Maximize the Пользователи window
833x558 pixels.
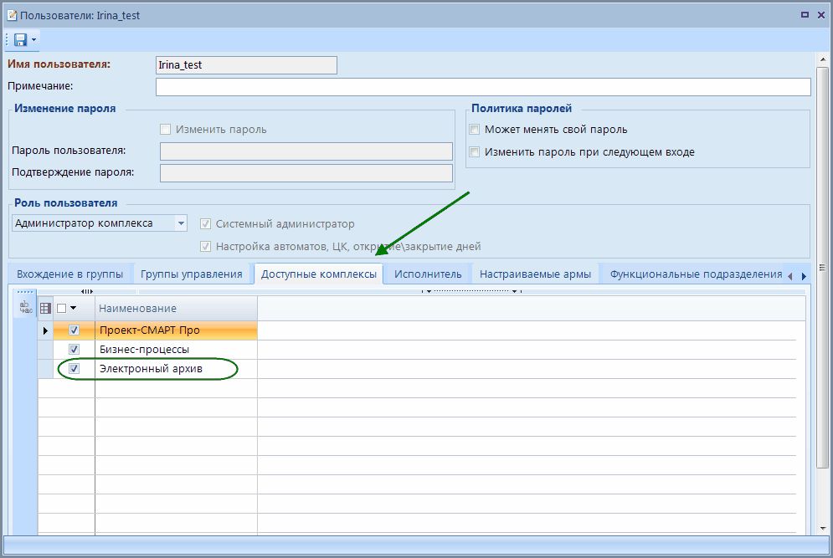click(x=804, y=14)
